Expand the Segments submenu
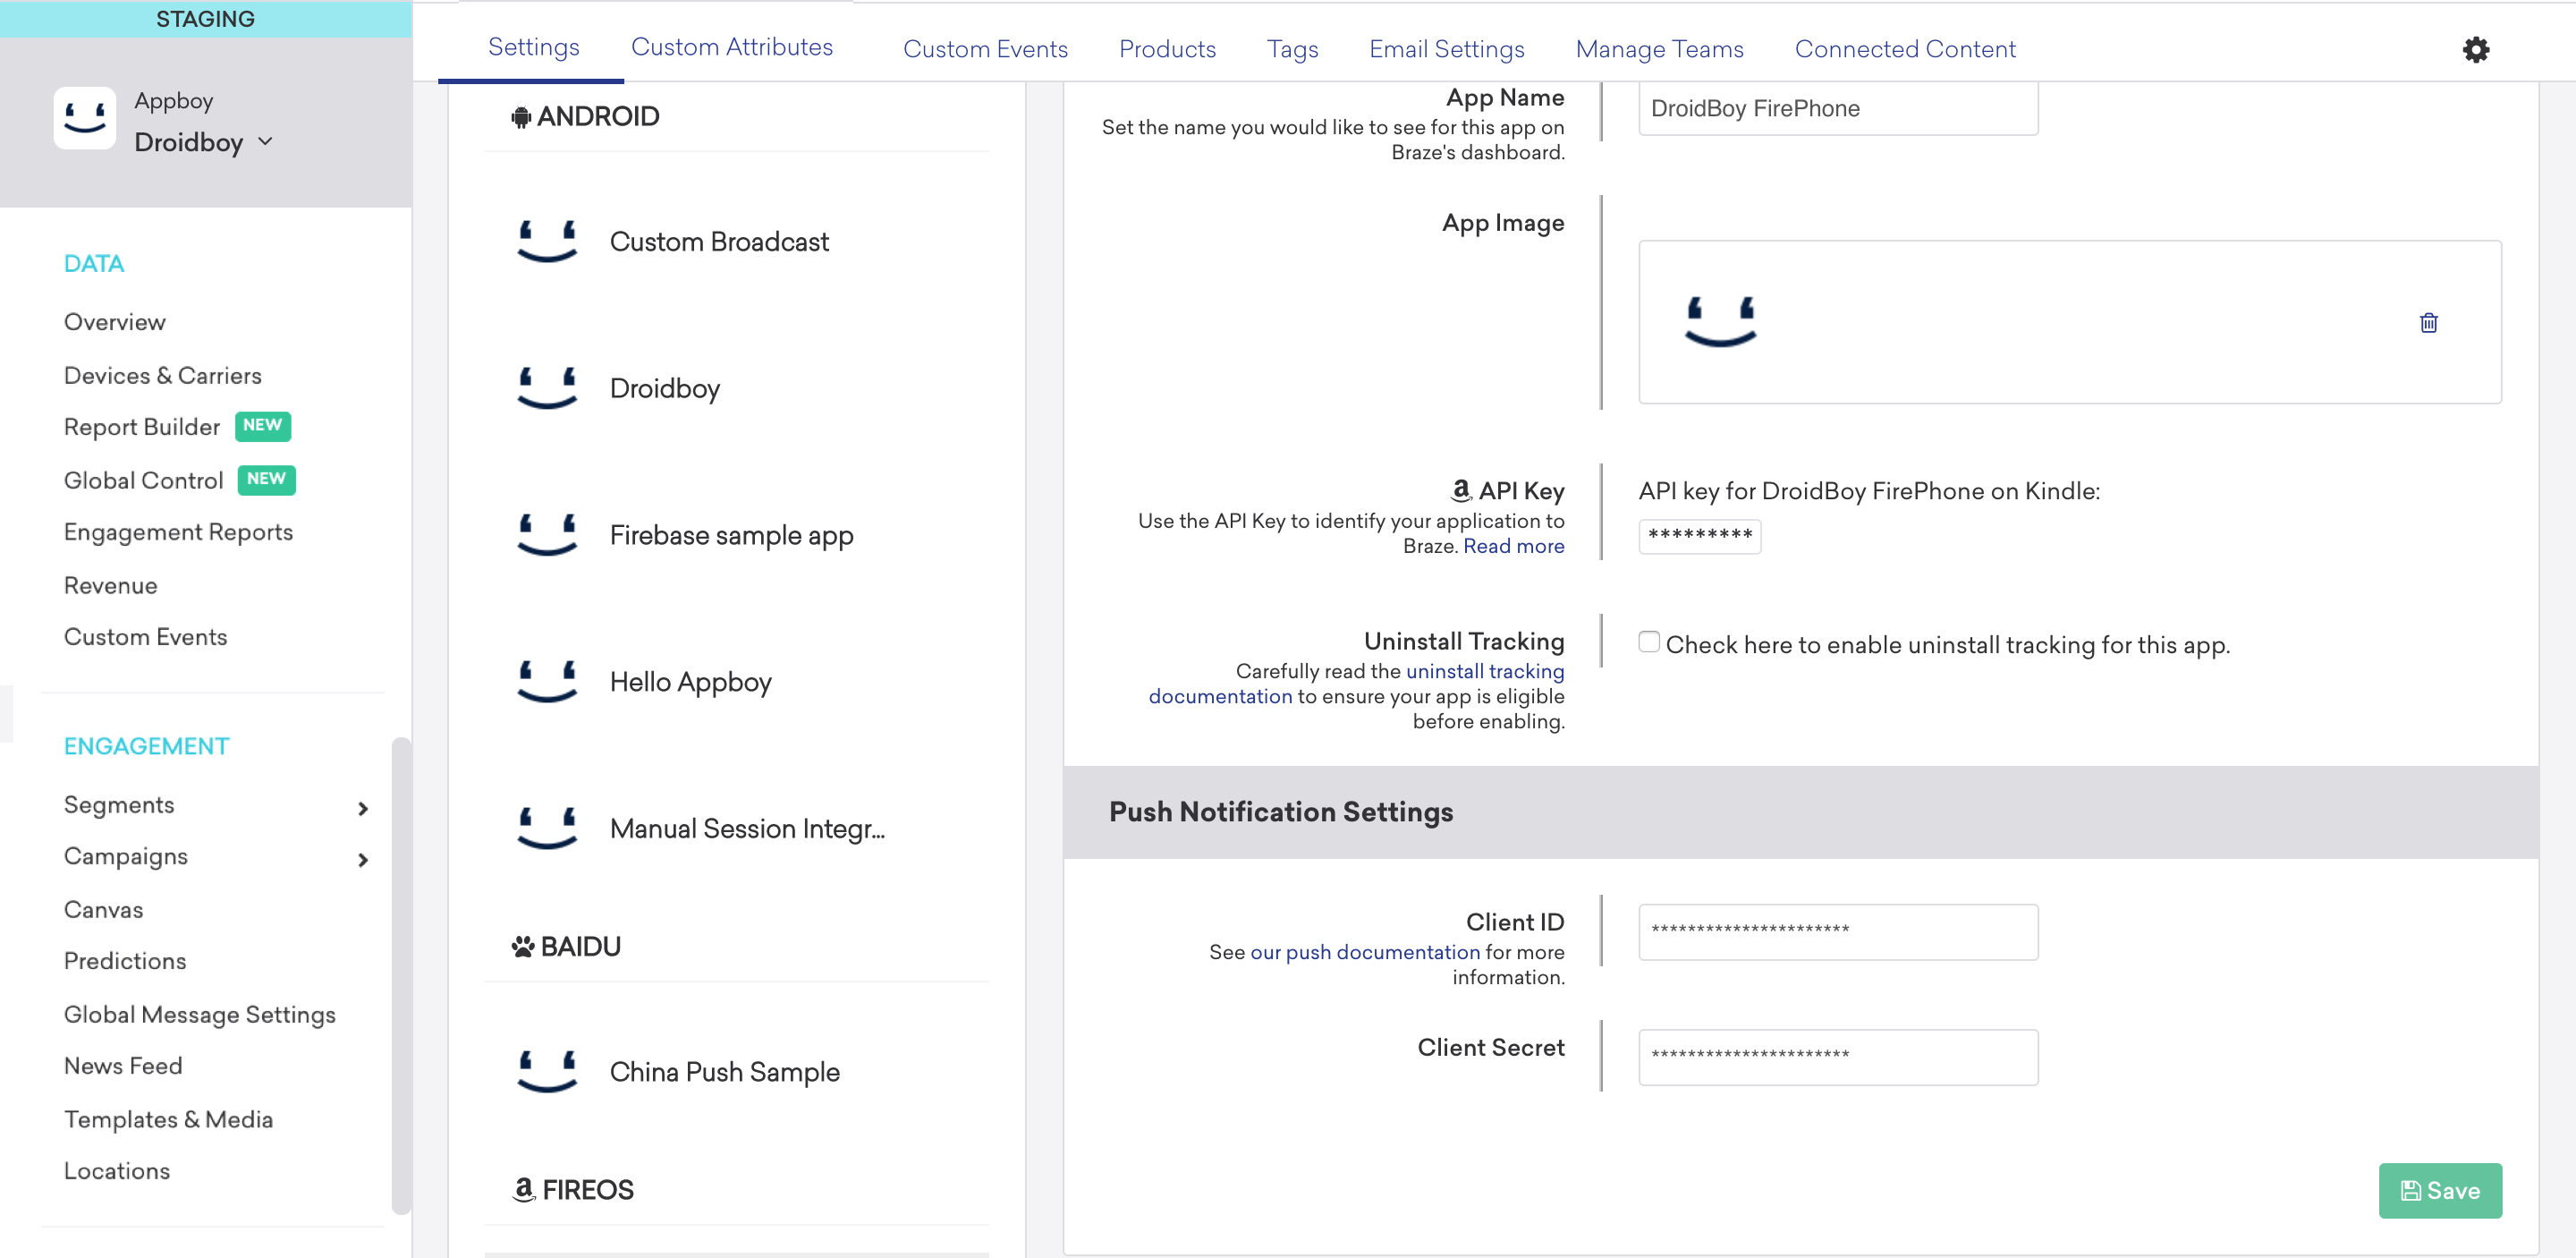This screenshot has width=2576, height=1258. (363, 808)
